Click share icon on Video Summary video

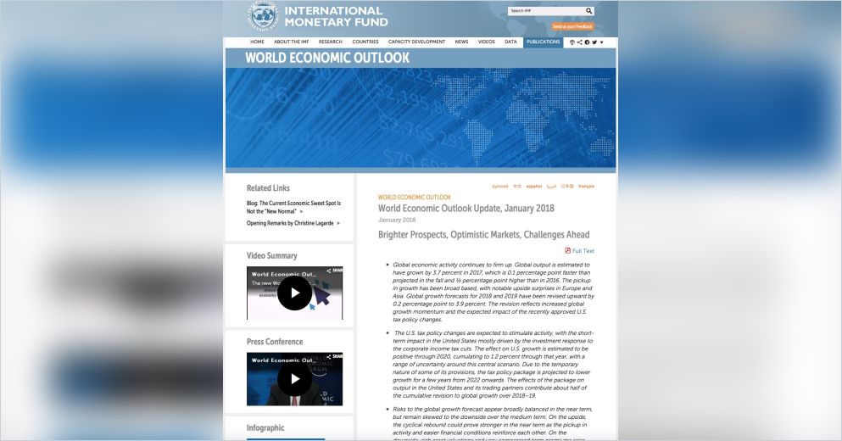(337, 271)
